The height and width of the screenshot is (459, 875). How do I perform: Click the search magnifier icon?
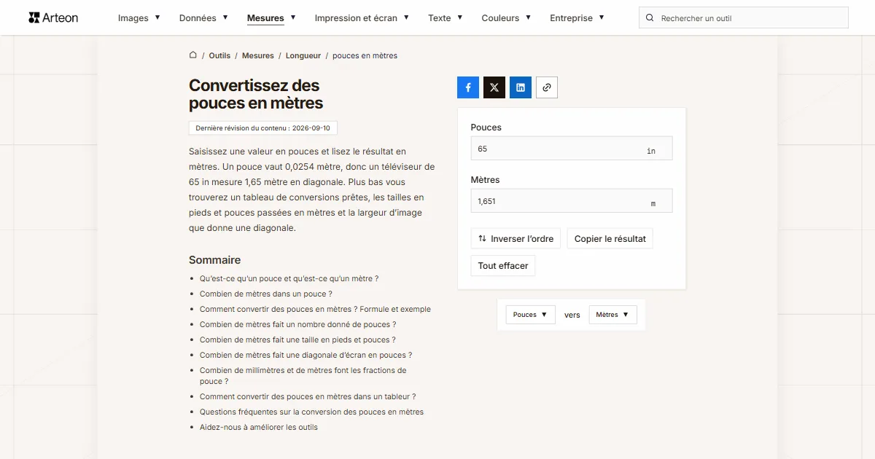(x=650, y=18)
